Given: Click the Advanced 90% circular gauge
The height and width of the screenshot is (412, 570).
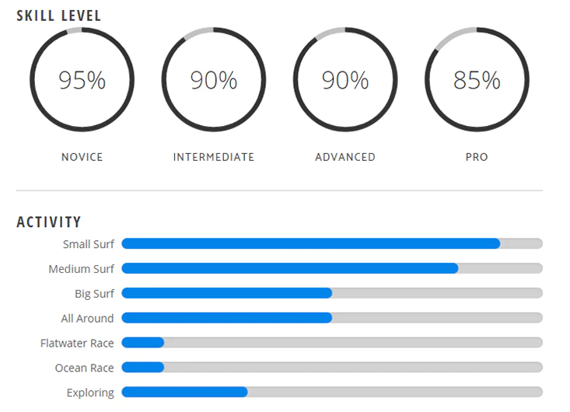Looking at the screenshot, I should [x=345, y=79].
